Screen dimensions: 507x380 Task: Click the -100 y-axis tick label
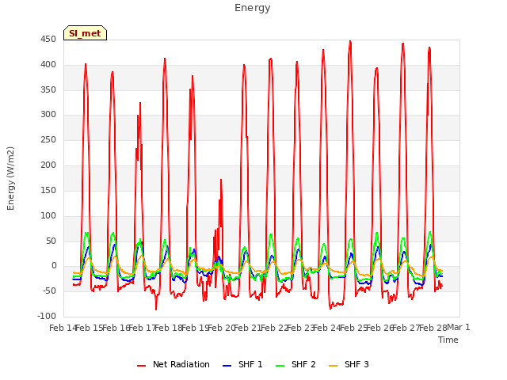coord(47,316)
